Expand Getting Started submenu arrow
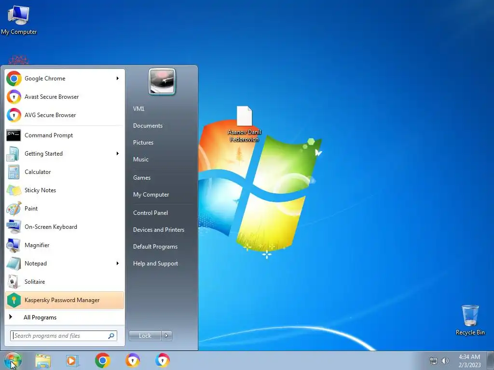 118,154
